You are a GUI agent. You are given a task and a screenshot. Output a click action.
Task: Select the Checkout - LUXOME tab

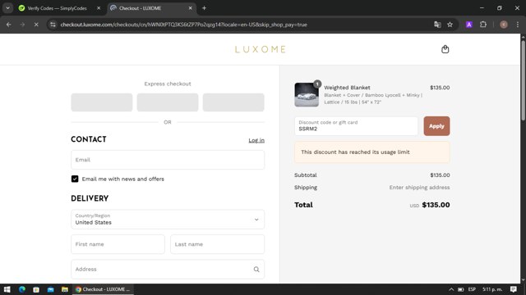point(151,8)
